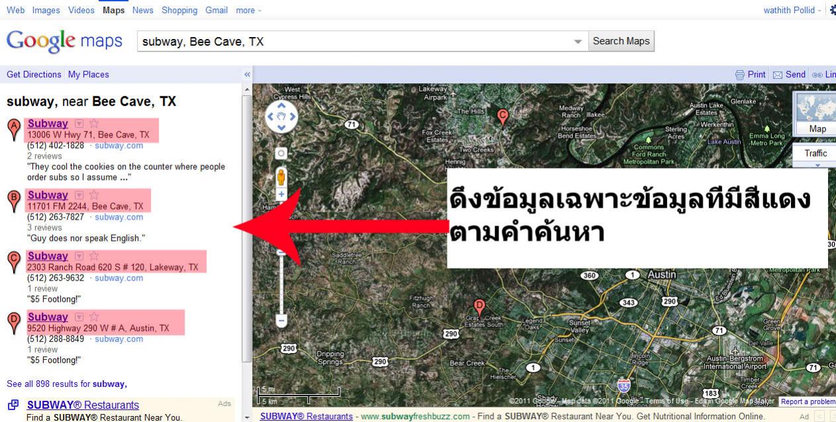This screenshot has width=836, height=422.
Task: Open My Places link
Action: [89, 75]
